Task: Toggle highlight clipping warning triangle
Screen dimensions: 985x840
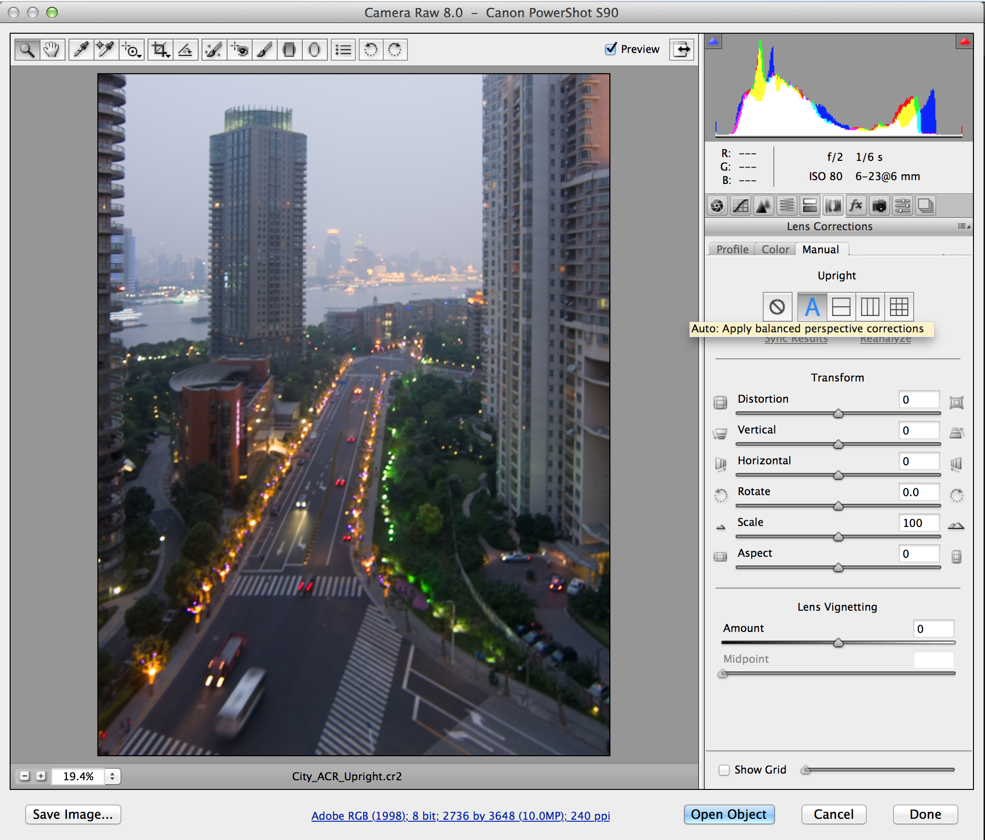Action: click(x=965, y=42)
